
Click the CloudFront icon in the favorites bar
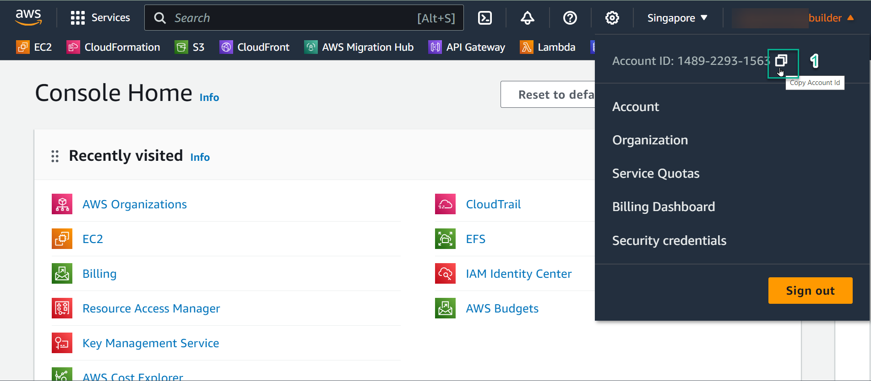(x=226, y=47)
